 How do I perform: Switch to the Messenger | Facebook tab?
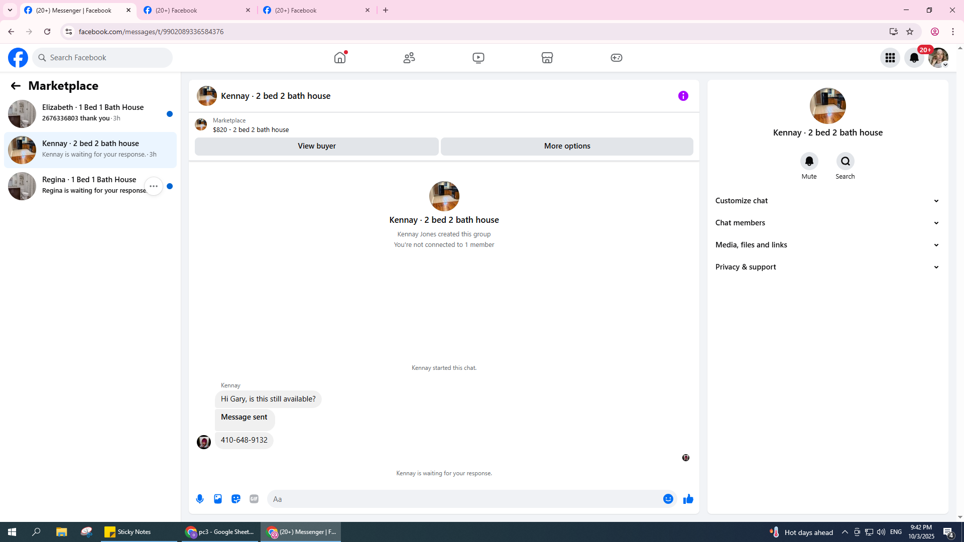78,10
